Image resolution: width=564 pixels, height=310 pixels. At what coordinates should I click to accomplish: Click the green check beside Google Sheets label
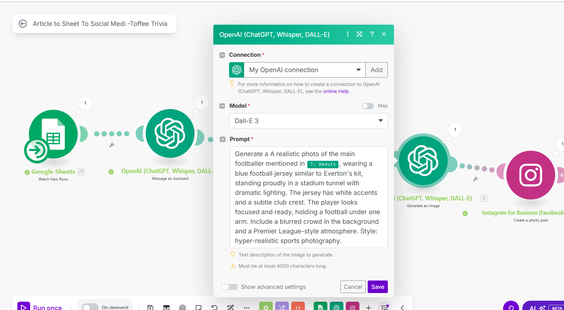click(27, 172)
